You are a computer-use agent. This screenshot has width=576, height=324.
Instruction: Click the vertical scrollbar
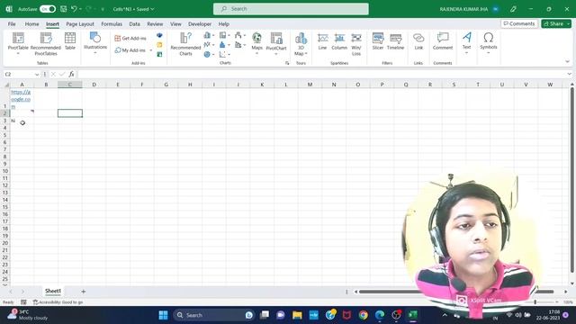(x=572, y=180)
